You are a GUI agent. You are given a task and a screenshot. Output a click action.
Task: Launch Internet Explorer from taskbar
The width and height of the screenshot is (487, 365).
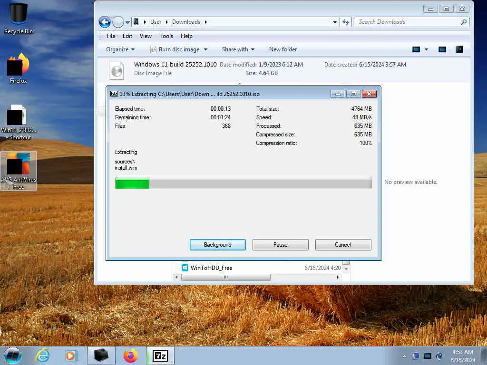42,355
